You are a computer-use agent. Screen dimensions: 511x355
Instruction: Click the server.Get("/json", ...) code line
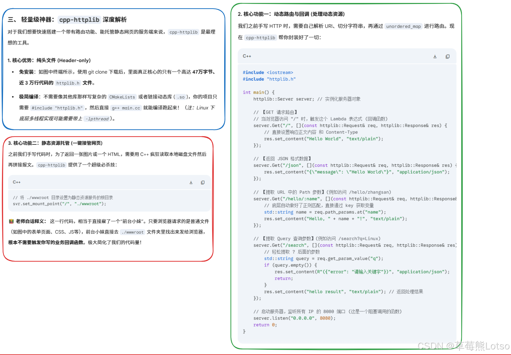[355, 165]
